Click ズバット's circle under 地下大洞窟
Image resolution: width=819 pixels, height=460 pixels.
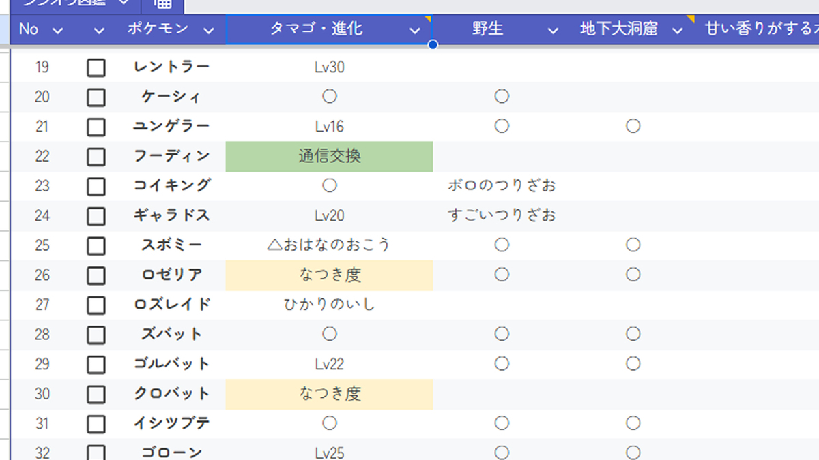[633, 334]
